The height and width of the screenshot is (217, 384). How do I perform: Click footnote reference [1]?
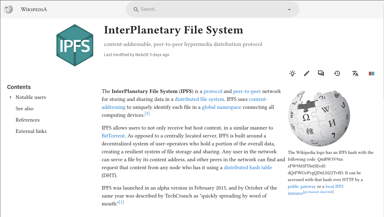[121, 202]
